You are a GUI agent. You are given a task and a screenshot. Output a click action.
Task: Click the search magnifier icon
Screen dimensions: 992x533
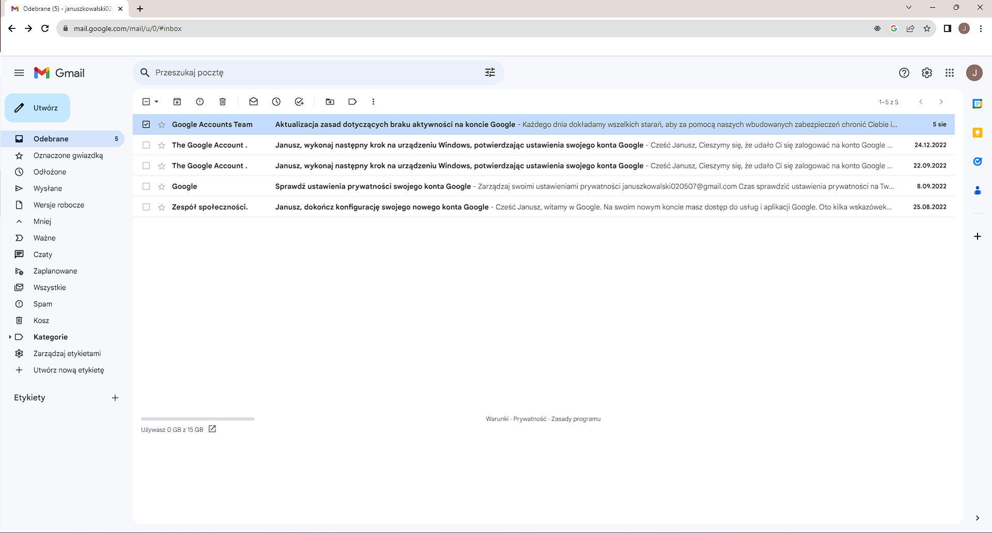tap(145, 73)
